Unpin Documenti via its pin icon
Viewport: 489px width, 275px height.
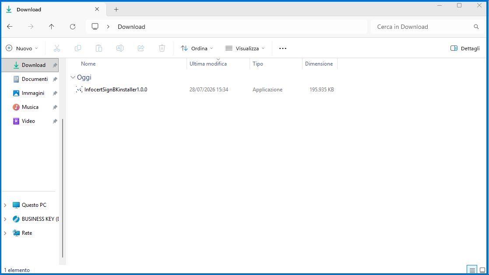point(55,79)
